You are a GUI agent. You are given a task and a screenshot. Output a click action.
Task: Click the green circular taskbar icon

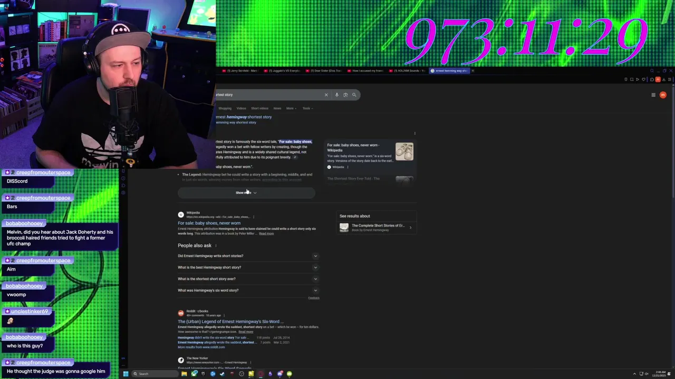[289, 374]
